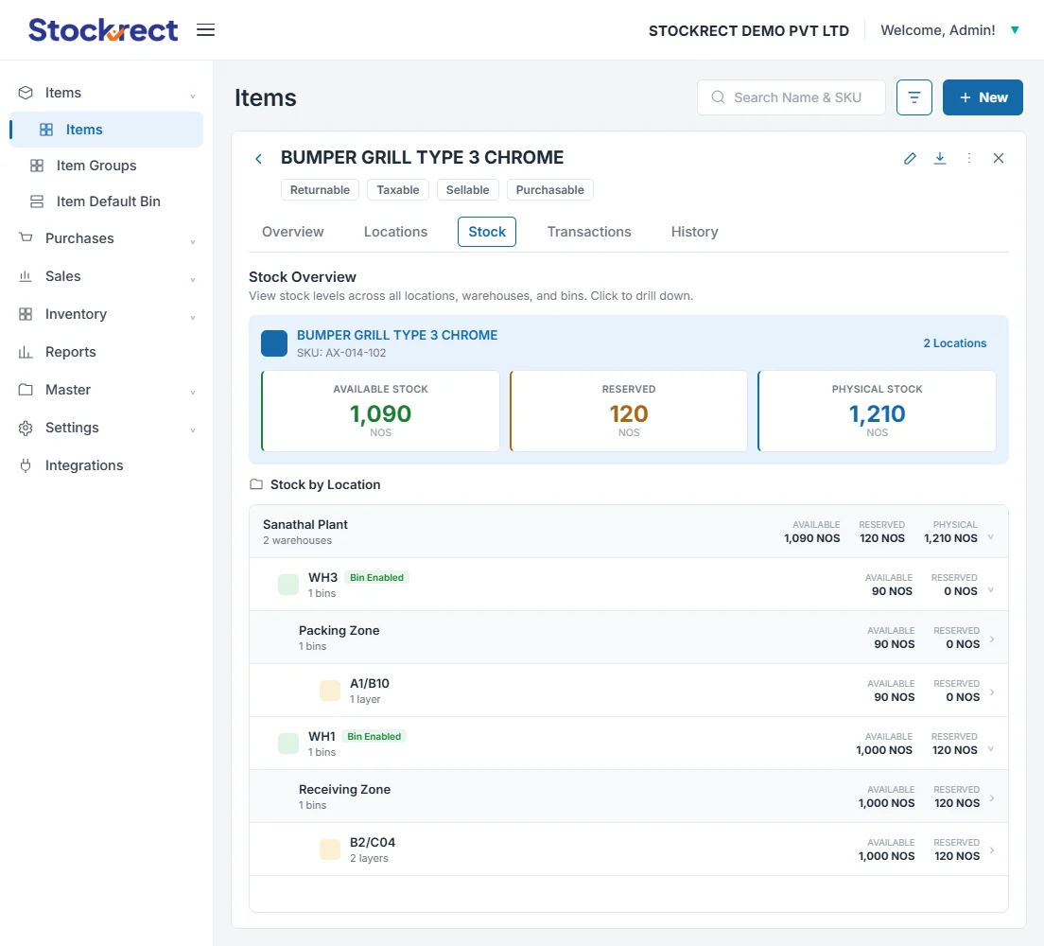1044x946 pixels.
Task: Open Receiving Zone details chevron
Action: [x=992, y=798]
